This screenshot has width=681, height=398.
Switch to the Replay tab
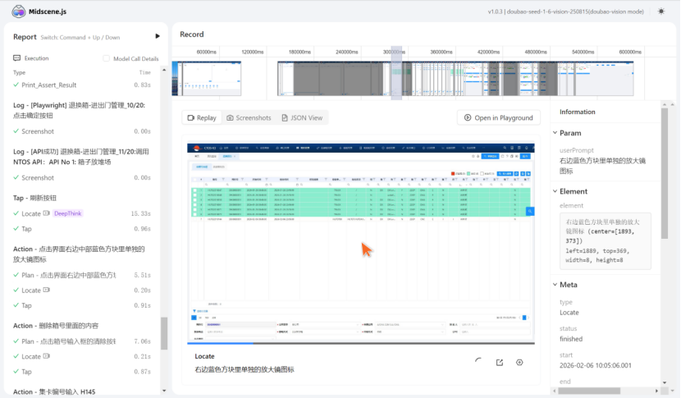202,117
